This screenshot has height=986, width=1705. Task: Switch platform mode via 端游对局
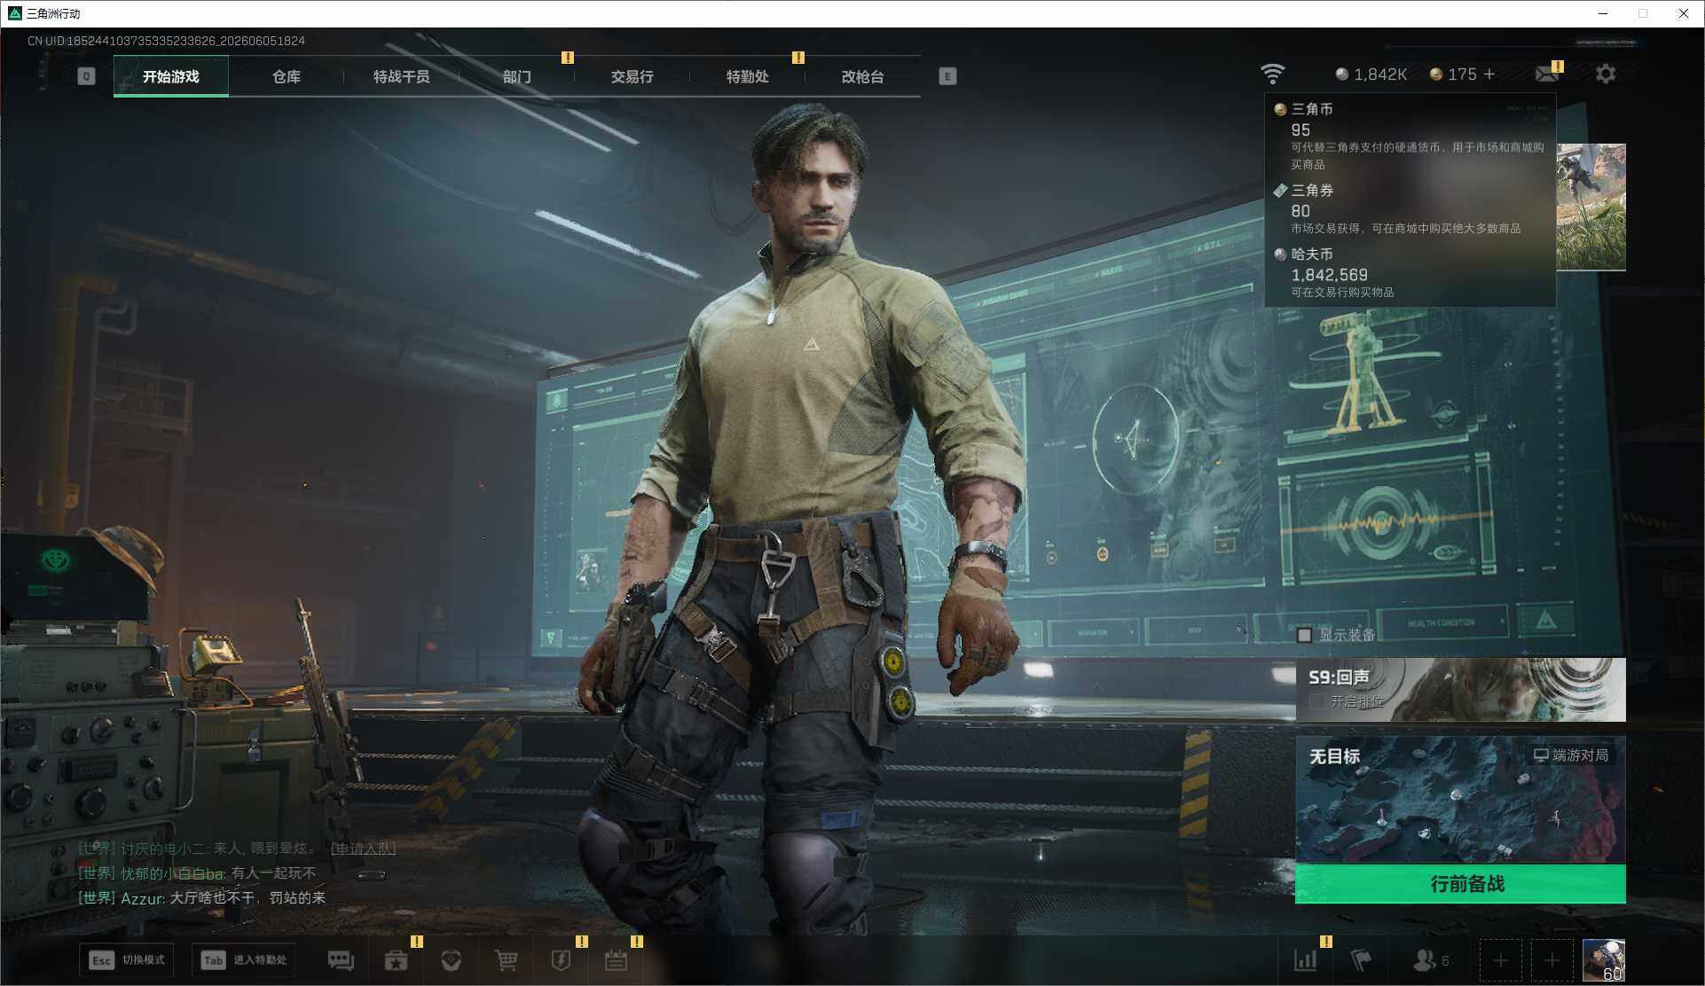point(1571,755)
